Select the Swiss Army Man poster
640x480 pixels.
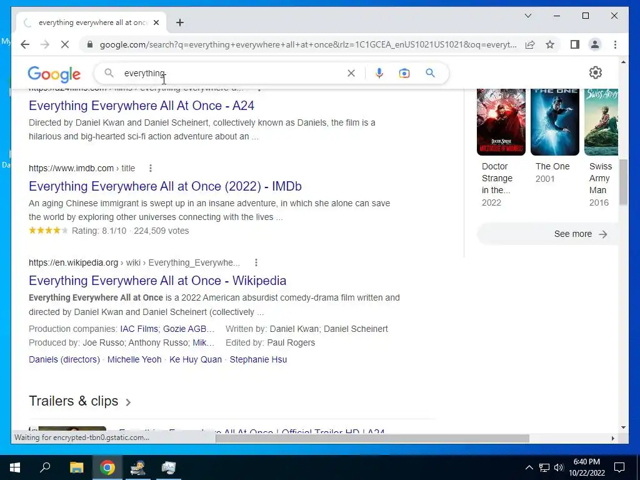pos(601,122)
